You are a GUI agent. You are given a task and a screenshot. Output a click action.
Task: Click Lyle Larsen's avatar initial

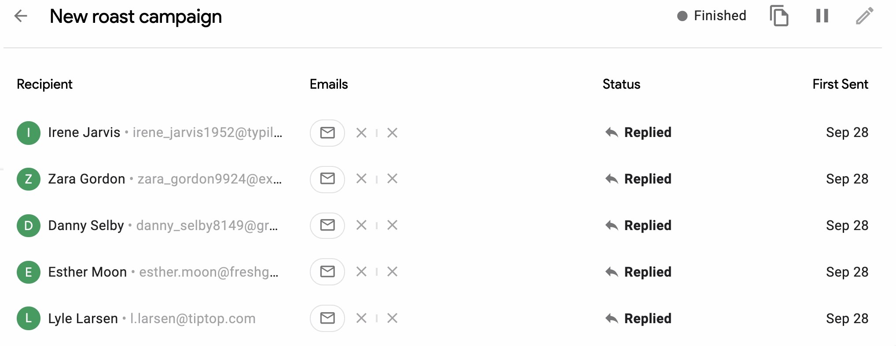28,318
